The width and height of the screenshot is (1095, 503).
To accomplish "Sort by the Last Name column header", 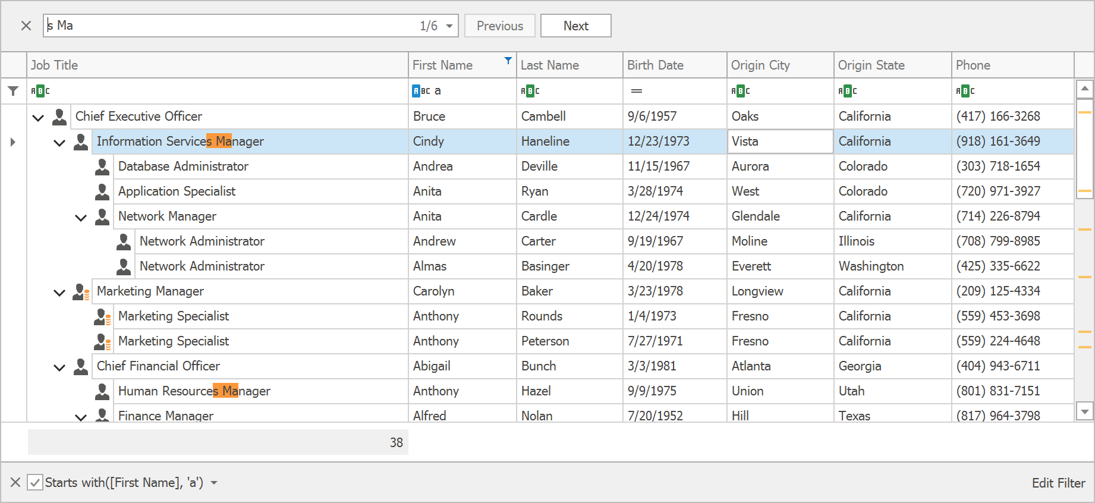I will tap(569, 65).
